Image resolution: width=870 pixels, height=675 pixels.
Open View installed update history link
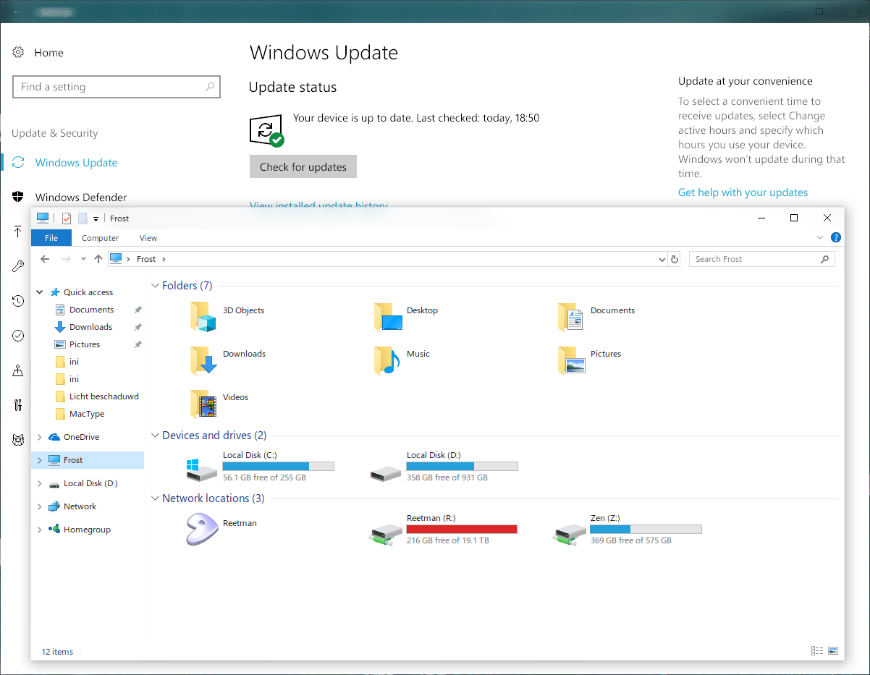[318, 205]
